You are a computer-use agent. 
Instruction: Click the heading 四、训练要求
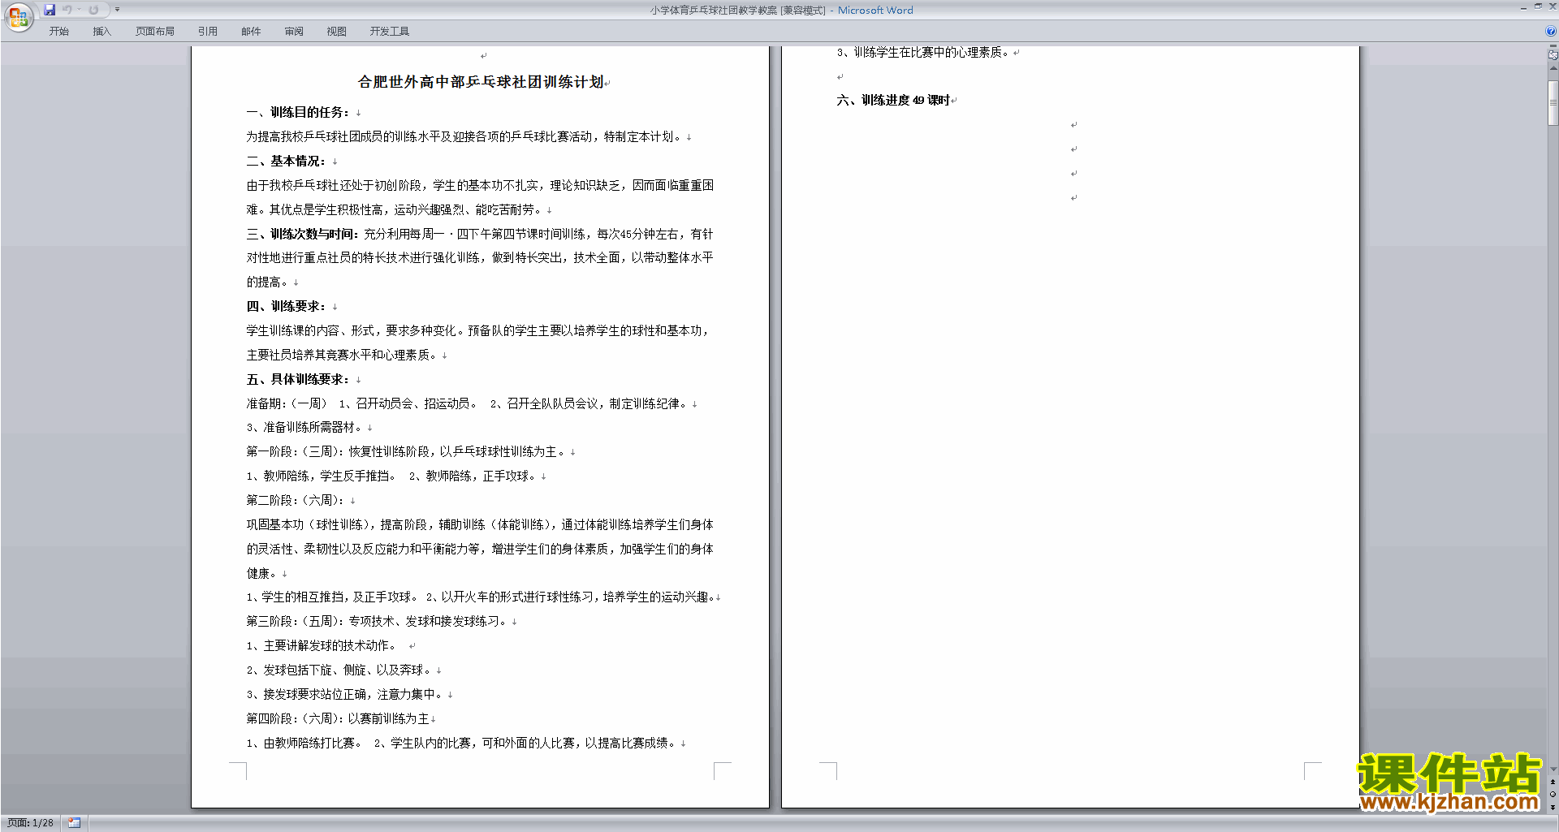[286, 306]
